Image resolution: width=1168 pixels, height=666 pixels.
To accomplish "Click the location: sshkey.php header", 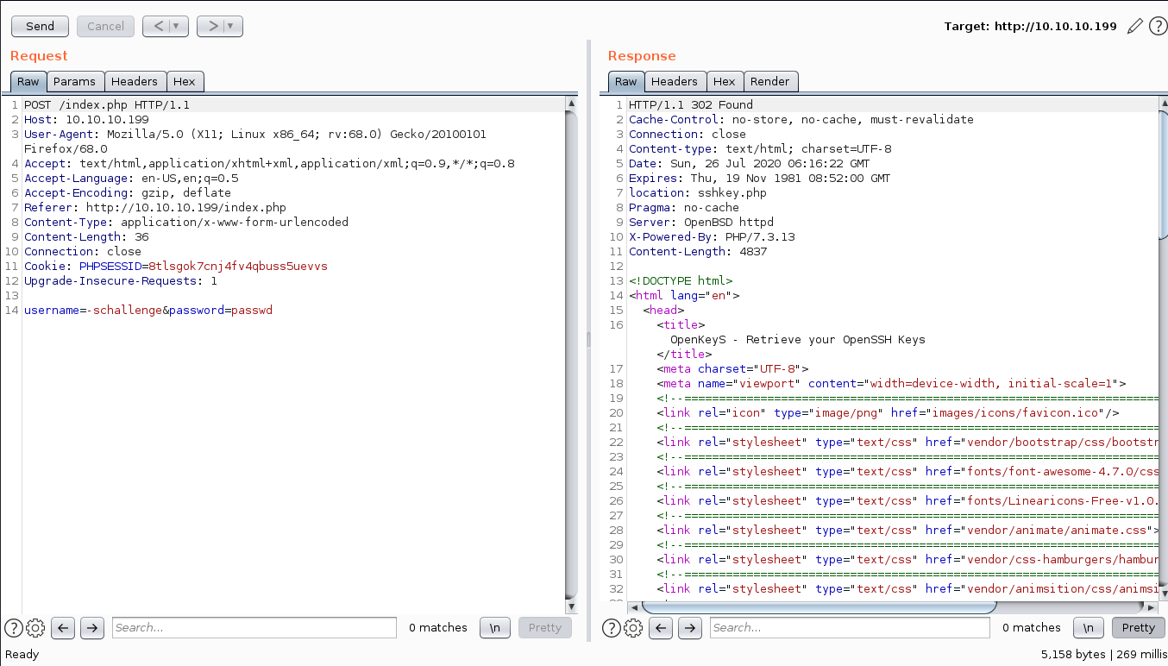I will [698, 192].
